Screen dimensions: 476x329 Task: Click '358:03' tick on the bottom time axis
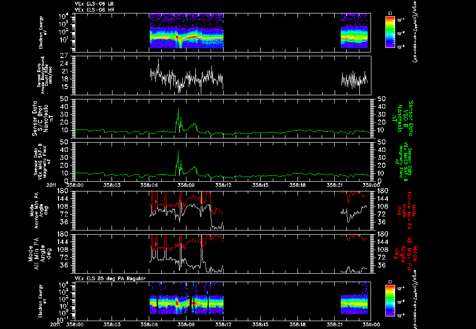[x=112, y=324]
